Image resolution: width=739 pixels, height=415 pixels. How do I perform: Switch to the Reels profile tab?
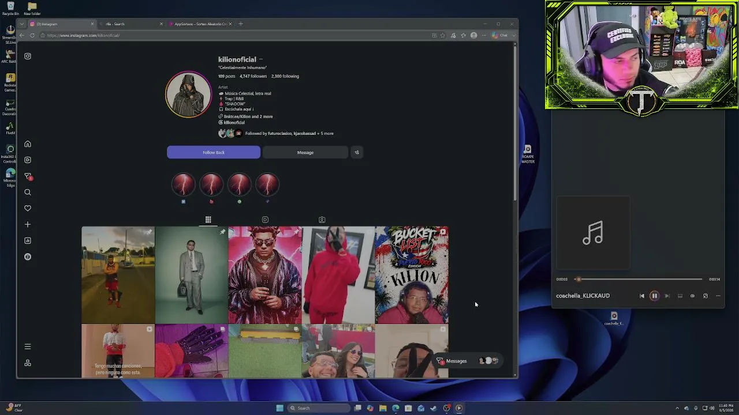(265, 220)
